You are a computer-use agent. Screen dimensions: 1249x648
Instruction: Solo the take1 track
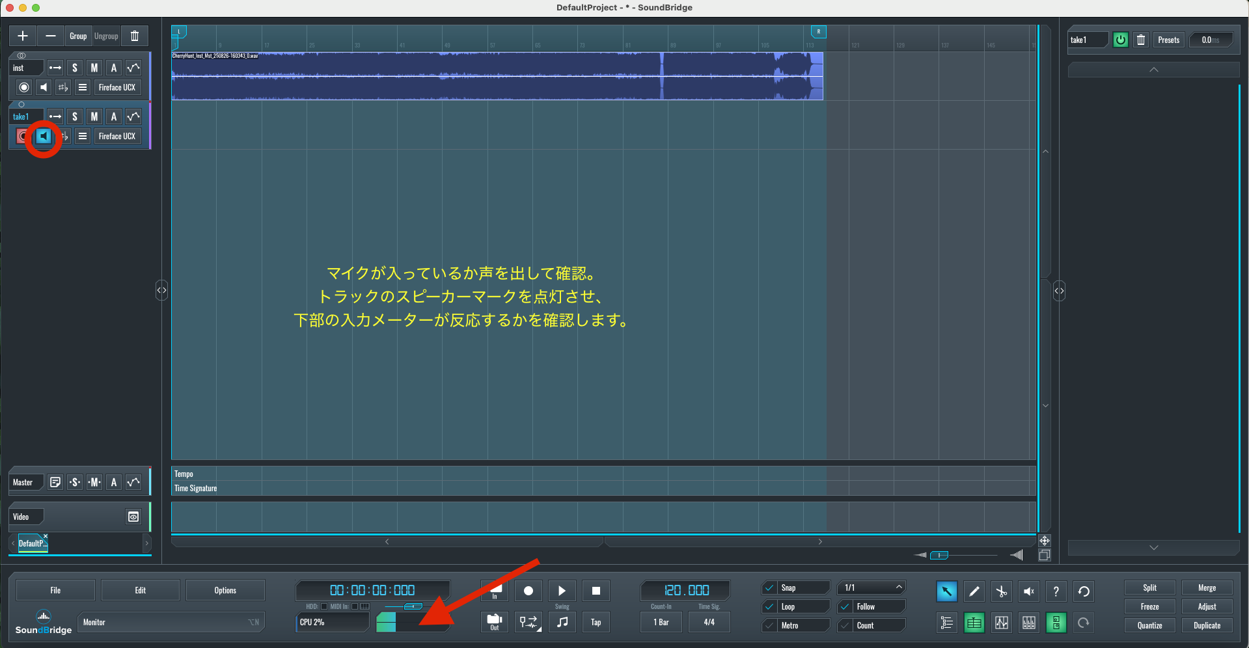75,116
